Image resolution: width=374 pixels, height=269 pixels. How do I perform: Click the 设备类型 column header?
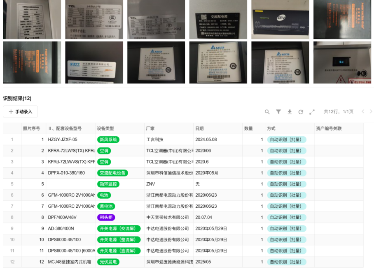tap(105, 129)
